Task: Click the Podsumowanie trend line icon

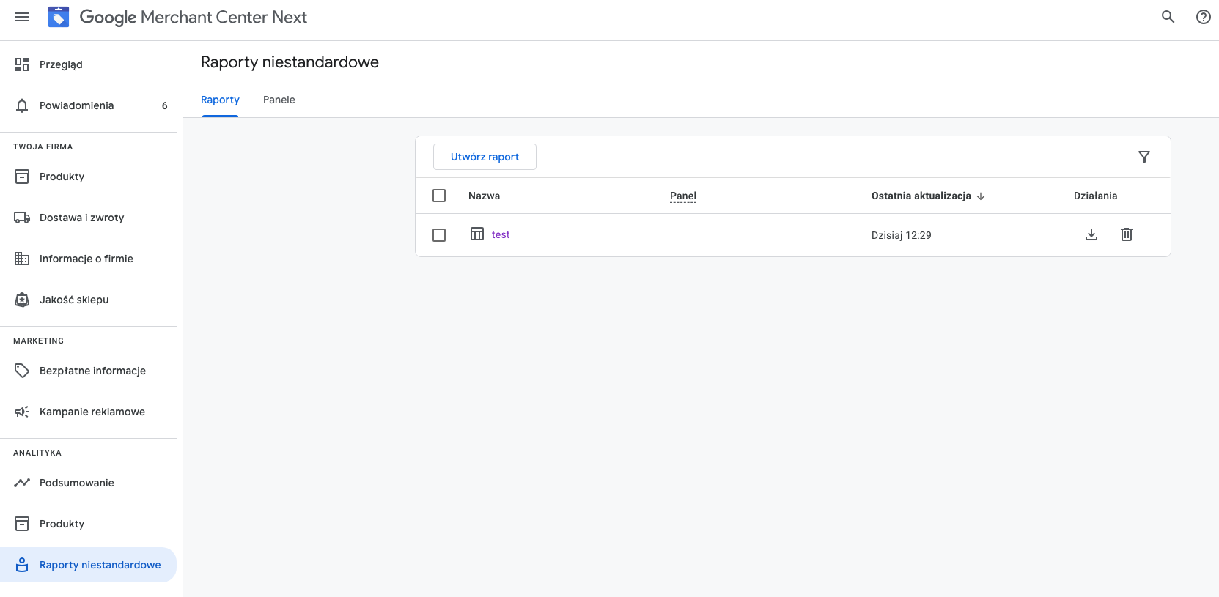Action: pyautogui.click(x=22, y=483)
